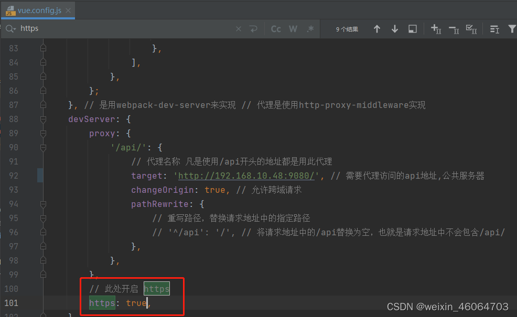Toggle whole words matching W
This screenshot has width=517, height=317.
[x=293, y=29]
